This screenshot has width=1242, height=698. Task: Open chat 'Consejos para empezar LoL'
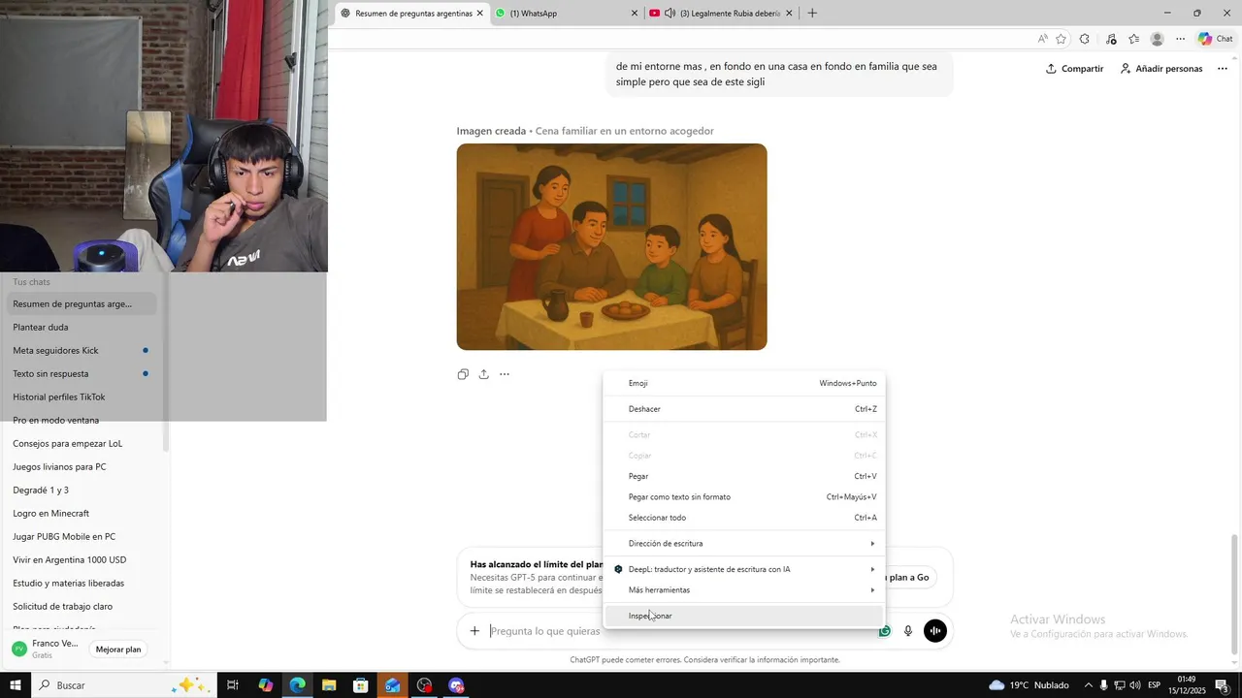point(82,444)
